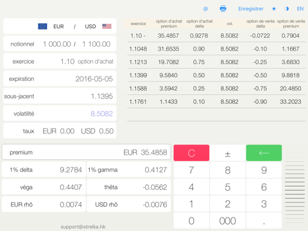This screenshot has height=231, width=308.
Task: Tap put premium 0.7904
Action: point(290,36)
